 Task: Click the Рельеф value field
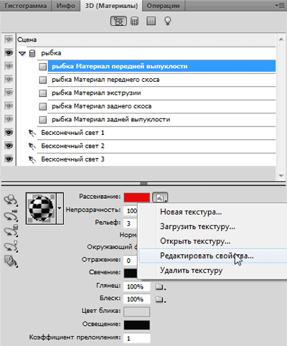131,223
